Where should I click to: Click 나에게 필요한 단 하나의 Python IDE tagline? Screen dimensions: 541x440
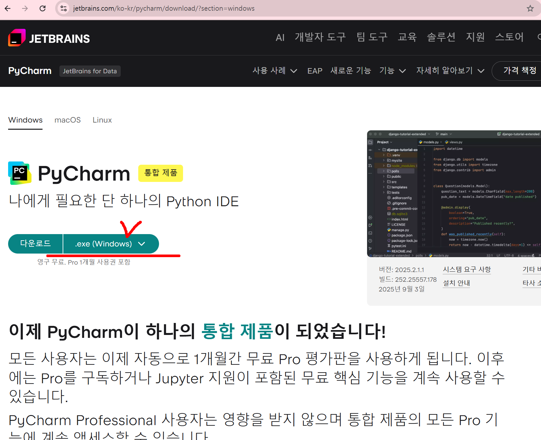click(124, 201)
